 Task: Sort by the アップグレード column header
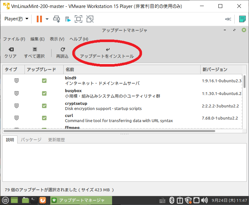pos(44,70)
